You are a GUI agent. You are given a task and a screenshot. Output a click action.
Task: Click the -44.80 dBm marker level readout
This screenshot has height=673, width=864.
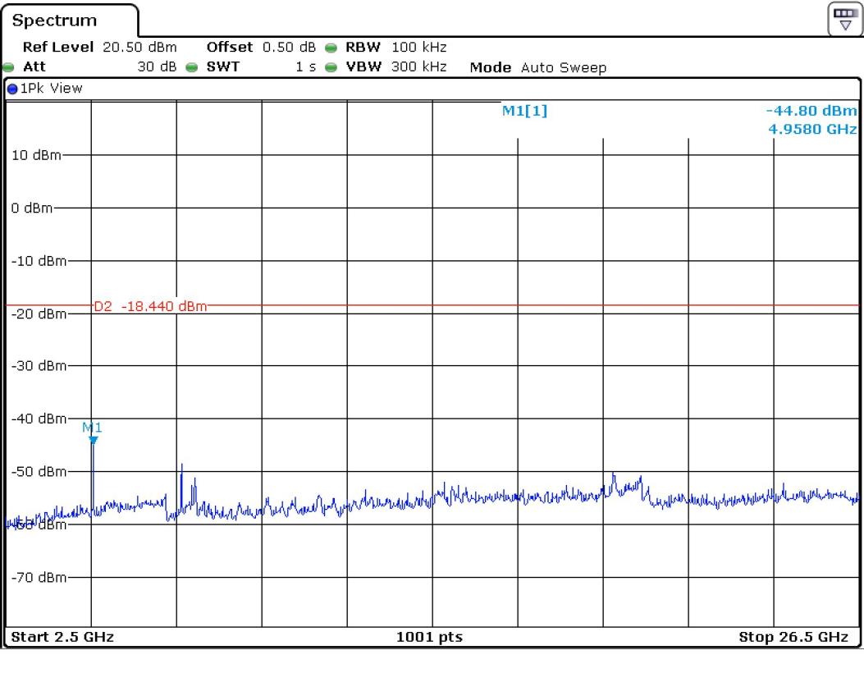point(811,110)
